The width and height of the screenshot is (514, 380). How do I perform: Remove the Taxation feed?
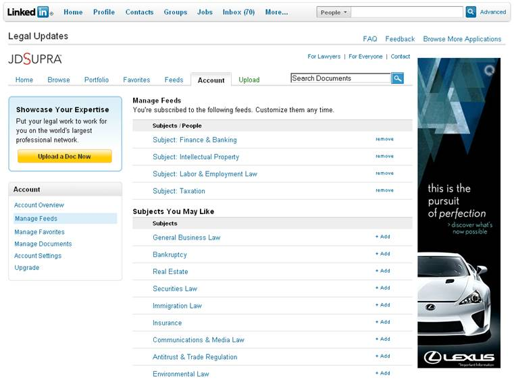(384, 190)
